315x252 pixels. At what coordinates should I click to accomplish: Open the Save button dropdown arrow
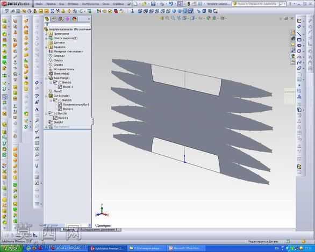pyautogui.click(x=157, y=4)
